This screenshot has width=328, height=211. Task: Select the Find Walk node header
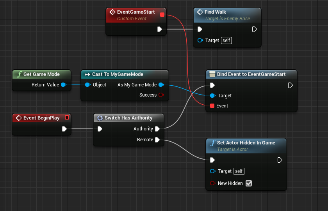pyautogui.click(x=227, y=15)
